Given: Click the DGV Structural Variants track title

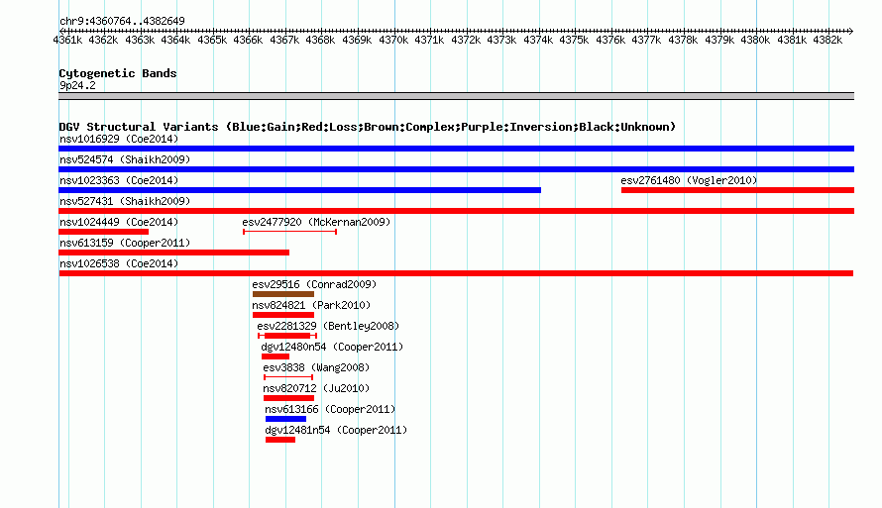Looking at the screenshot, I should 368,127.
